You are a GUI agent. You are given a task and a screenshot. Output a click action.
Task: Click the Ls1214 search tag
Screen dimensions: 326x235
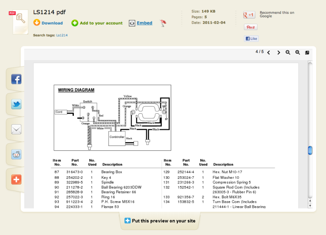(x=62, y=35)
